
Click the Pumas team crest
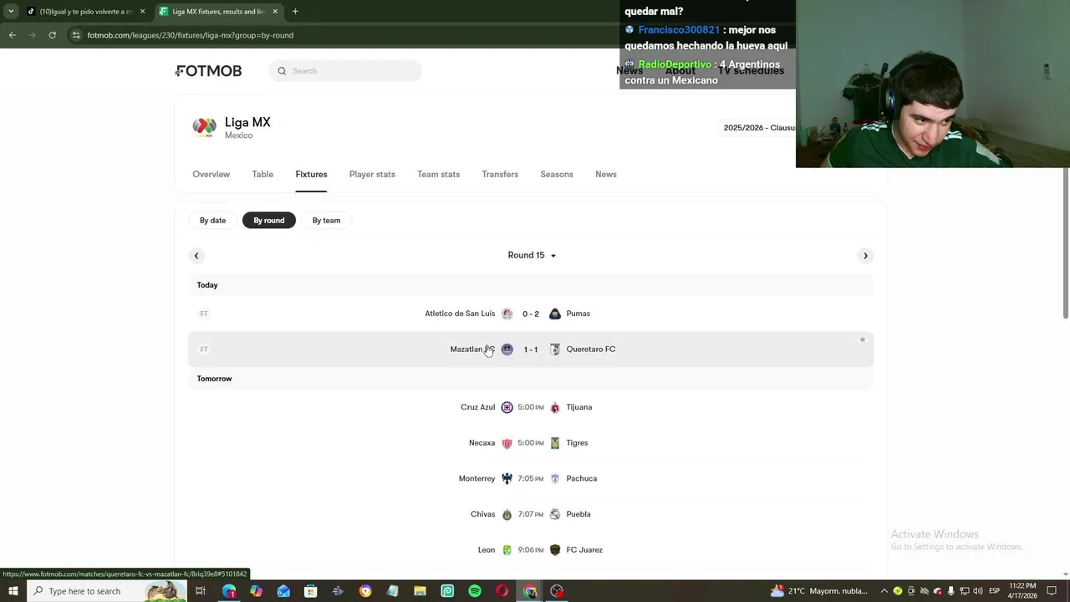click(x=554, y=314)
